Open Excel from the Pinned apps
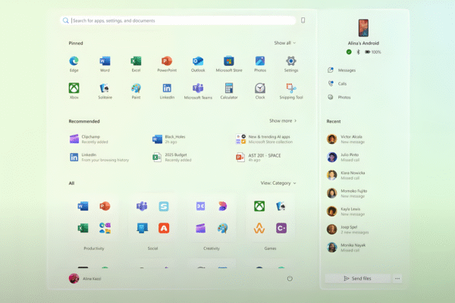Screen dimensions: 455x303 tap(136, 64)
